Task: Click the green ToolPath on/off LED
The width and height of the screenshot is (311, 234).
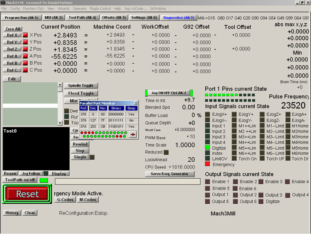Action: tap(44, 180)
